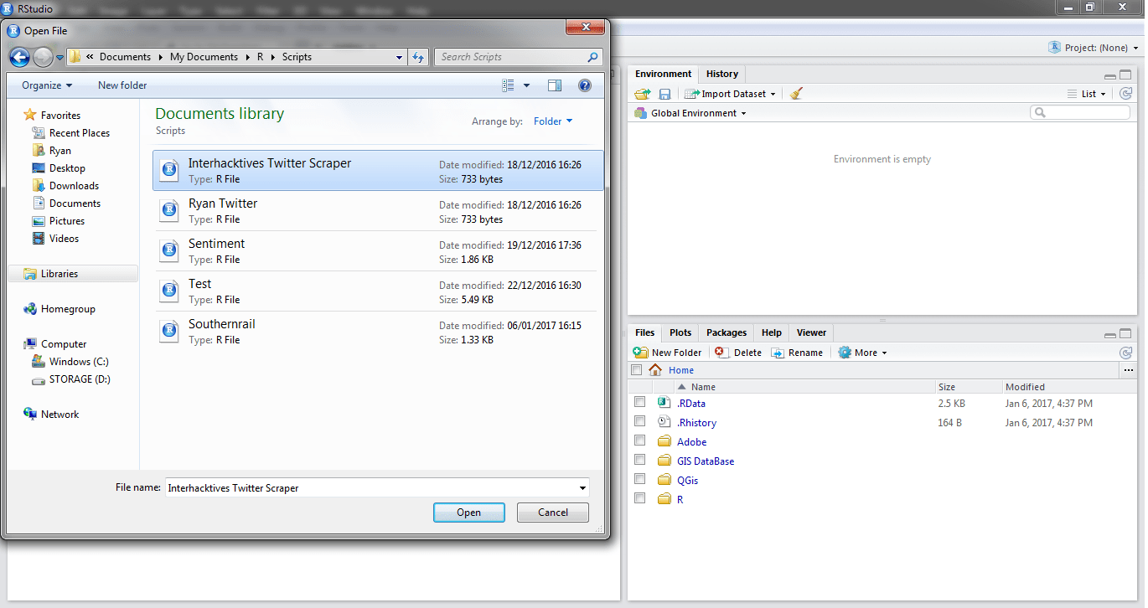Select the Ryan Twitter file
The image size is (1148, 608).
click(x=375, y=211)
